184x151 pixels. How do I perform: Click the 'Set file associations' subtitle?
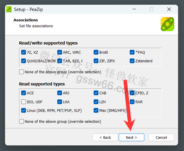(36, 26)
